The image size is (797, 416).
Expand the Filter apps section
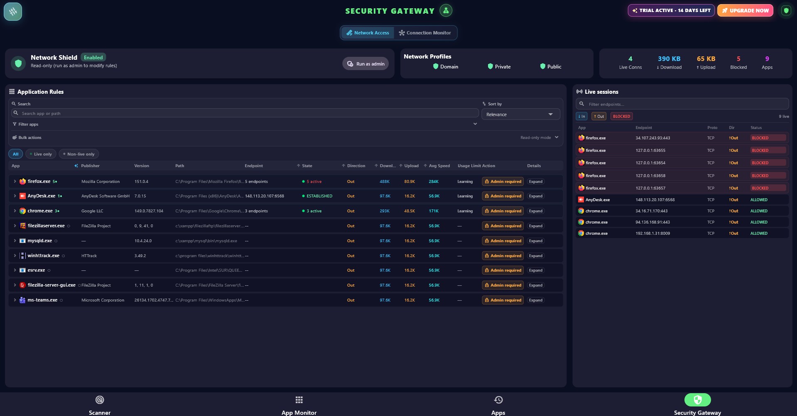click(x=475, y=124)
